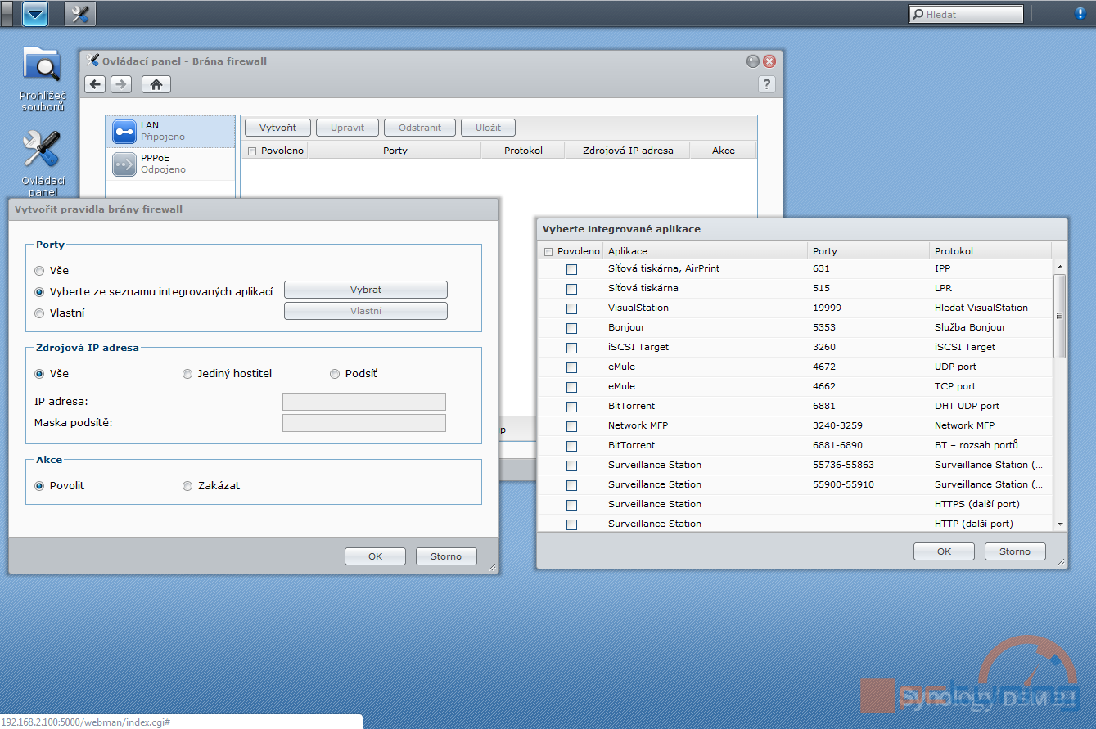Click the notification info icon
This screenshot has width=1096, height=729.
(x=1080, y=13)
